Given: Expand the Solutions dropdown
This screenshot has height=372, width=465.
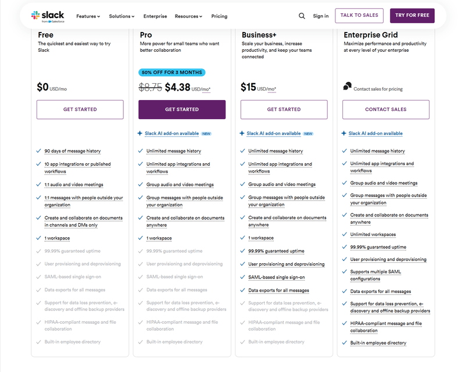Looking at the screenshot, I should tap(122, 16).
